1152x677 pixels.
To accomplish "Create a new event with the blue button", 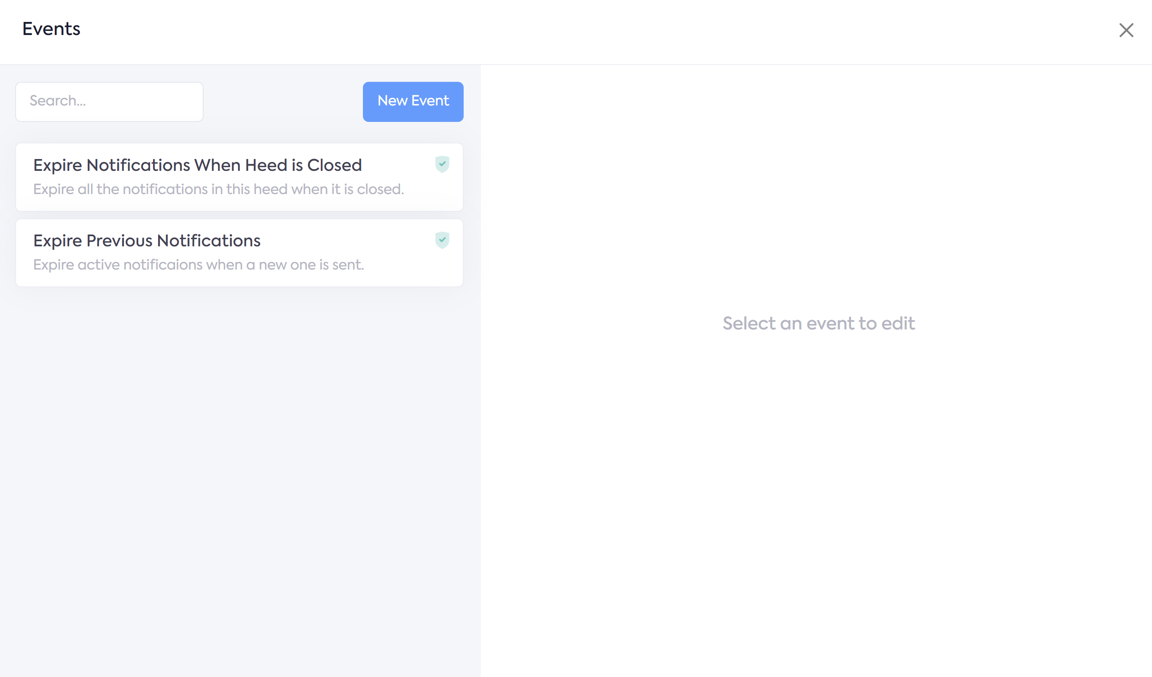I will tap(413, 102).
